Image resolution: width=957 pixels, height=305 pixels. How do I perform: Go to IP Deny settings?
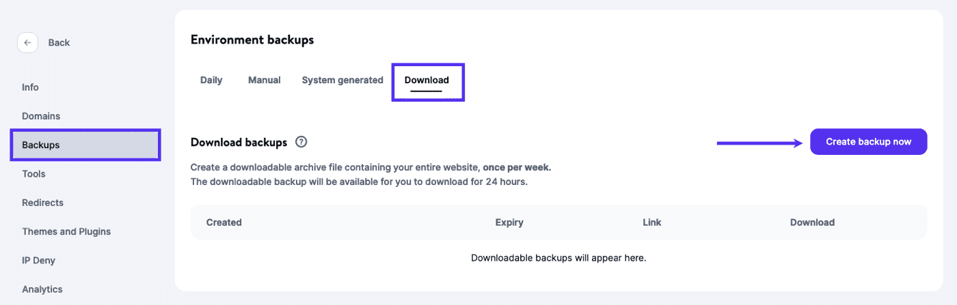38,261
